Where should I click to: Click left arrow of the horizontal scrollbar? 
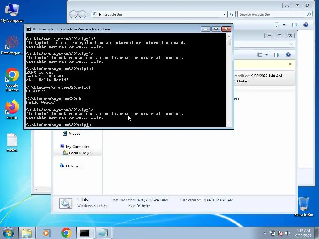37,189
